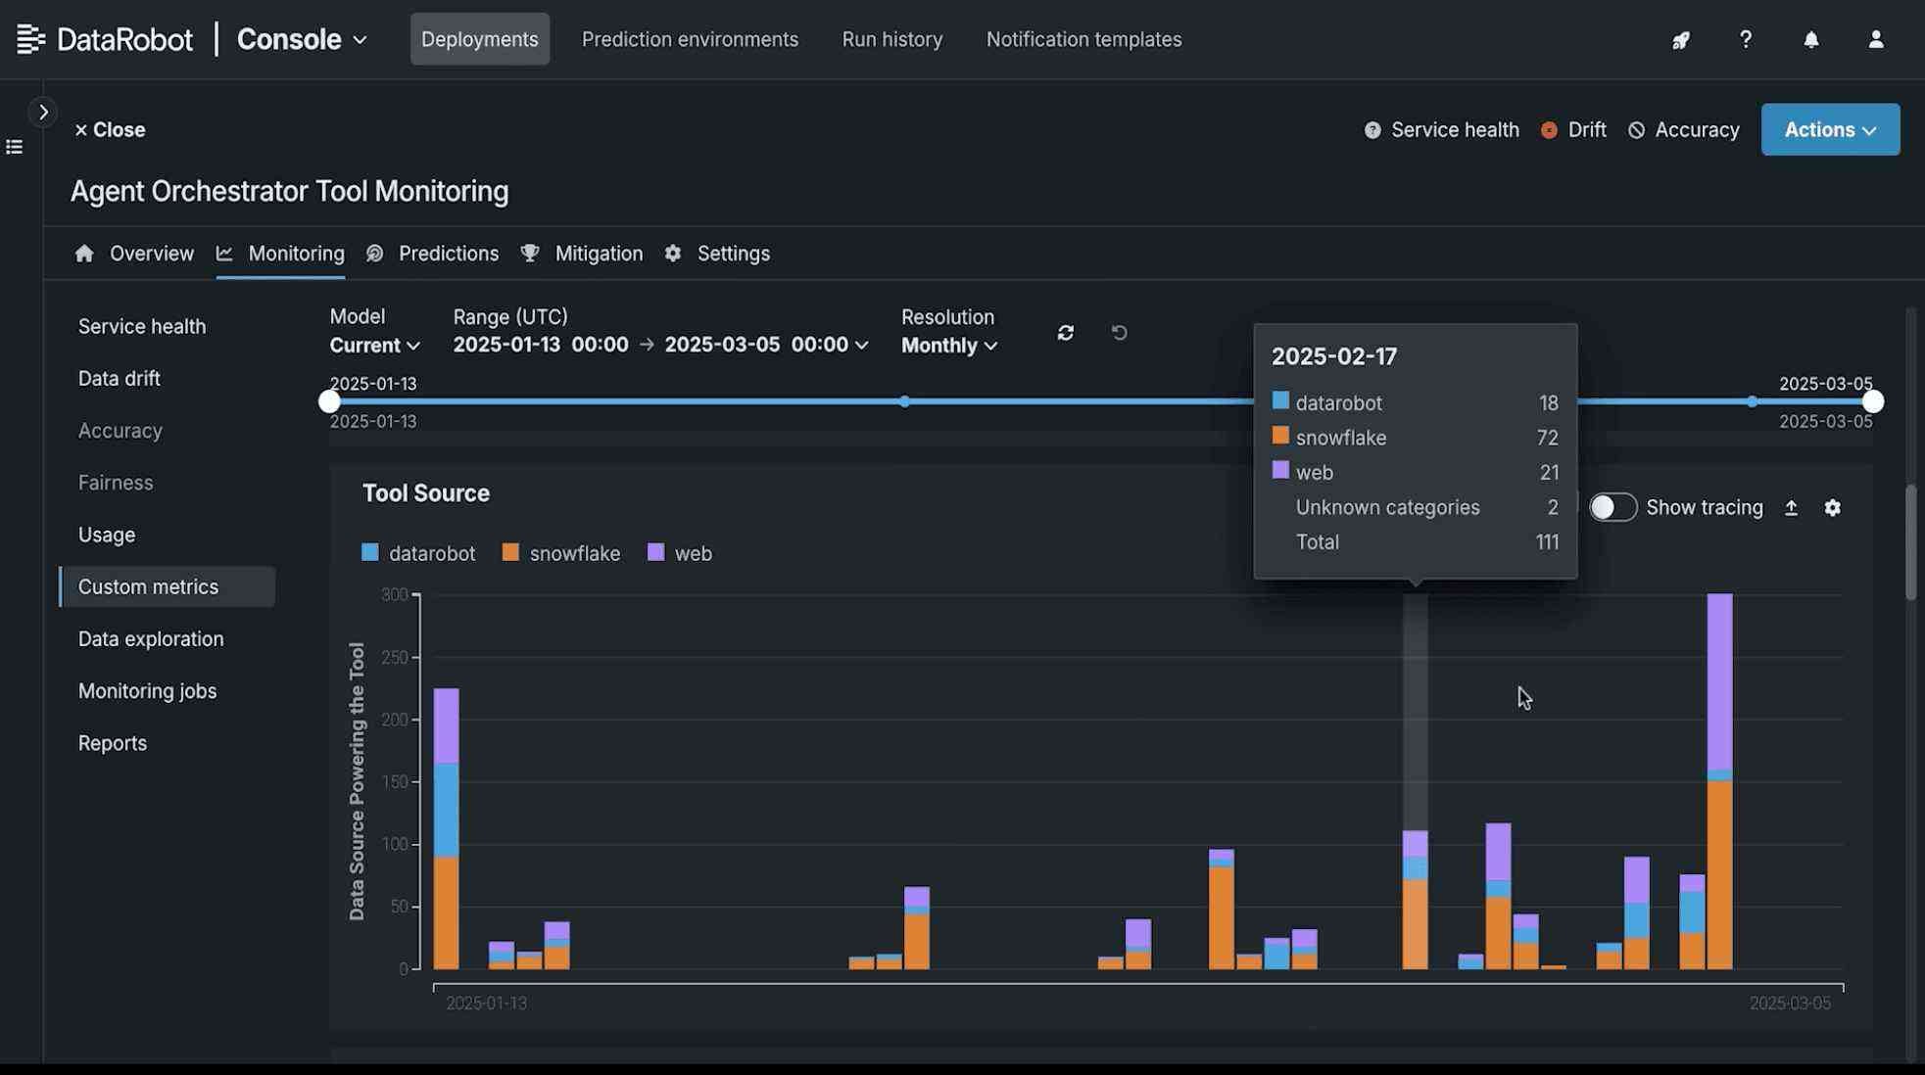Select Data exploration in the sidebar
The width and height of the screenshot is (1925, 1075).
[151, 638]
